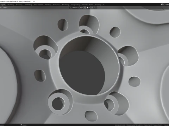Image resolution: width=169 pixels, height=126 pixels.
Task: Open the pivot point selector
Action: pyautogui.click(x=81, y=8)
